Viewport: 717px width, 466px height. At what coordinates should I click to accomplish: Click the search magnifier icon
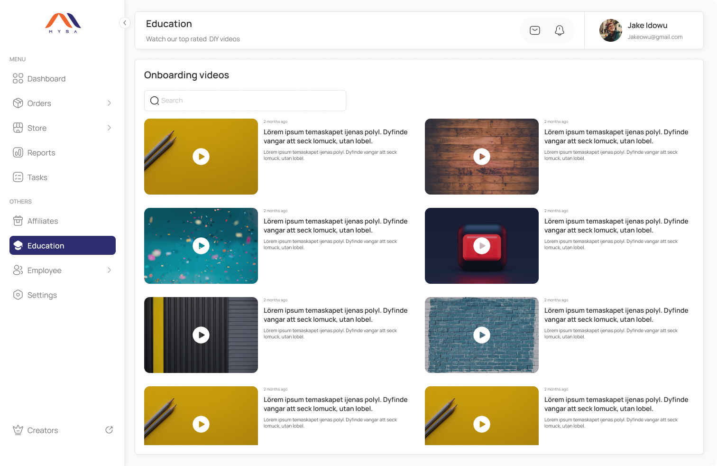click(155, 101)
